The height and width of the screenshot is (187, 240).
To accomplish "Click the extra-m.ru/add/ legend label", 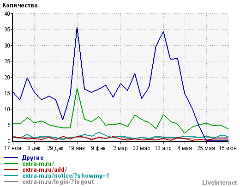I will 45,169.
